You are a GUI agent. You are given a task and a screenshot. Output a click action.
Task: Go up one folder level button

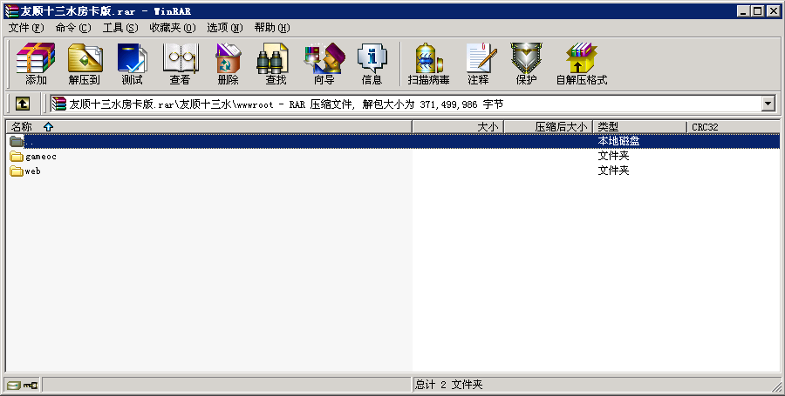click(23, 104)
